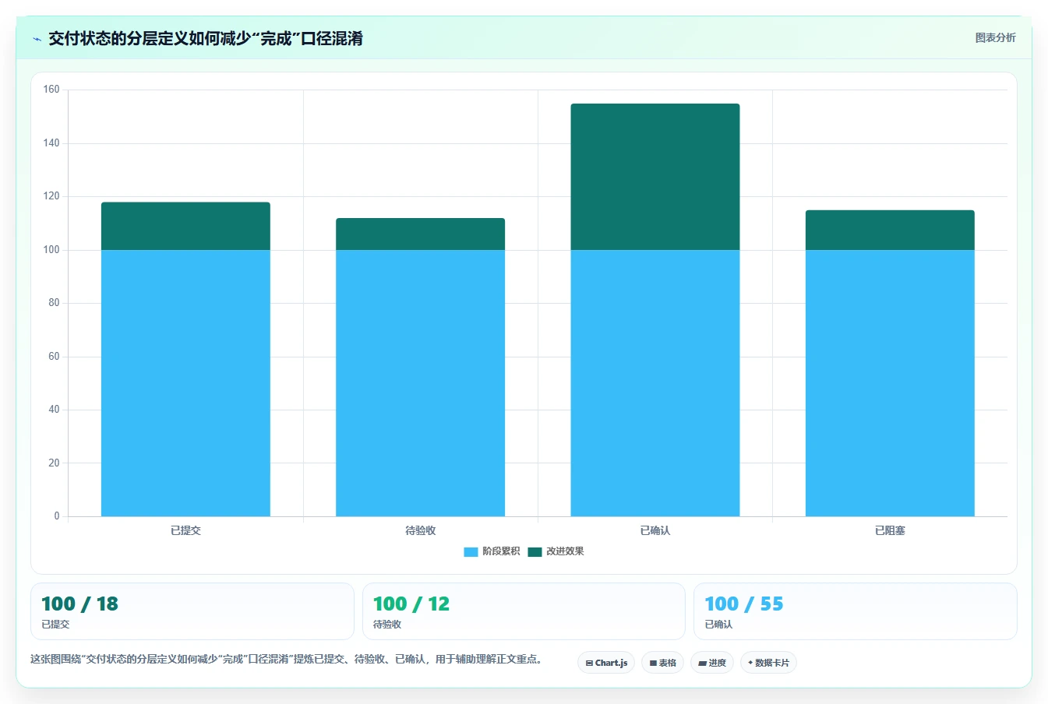The height and width of the screenshot is (704, 1048).
Task: Click the 图表分析 label in header
Action: coord(995,37)
